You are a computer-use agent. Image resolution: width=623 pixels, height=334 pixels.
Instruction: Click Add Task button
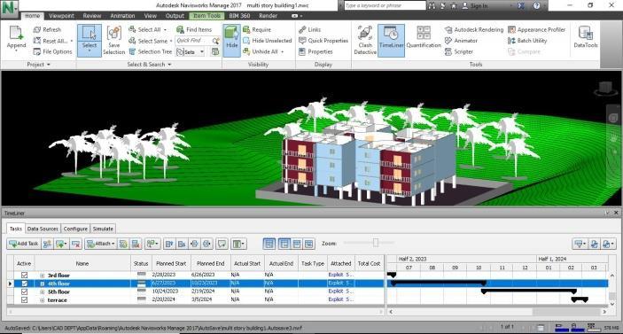click(23, 244)
